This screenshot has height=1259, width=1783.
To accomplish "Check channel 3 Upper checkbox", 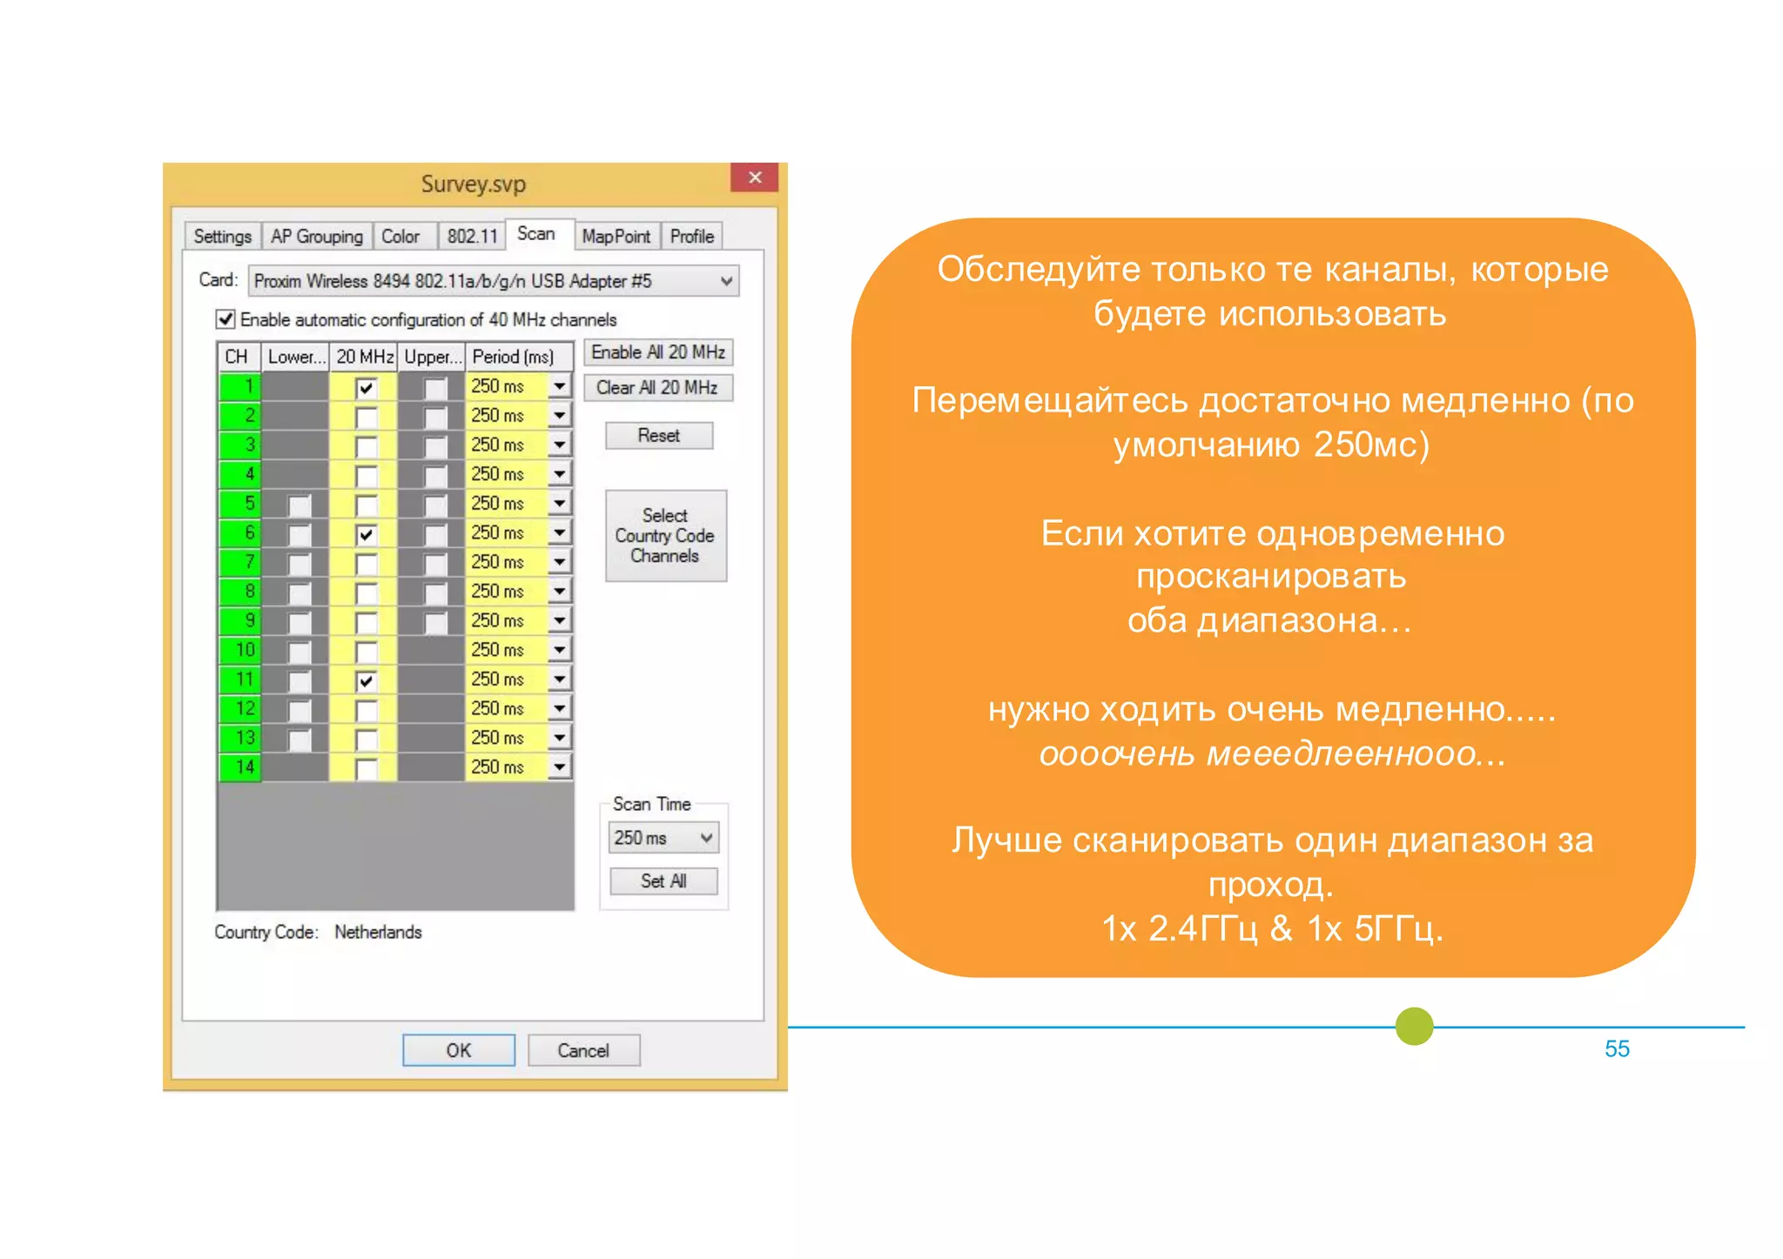I will [434, 446].
